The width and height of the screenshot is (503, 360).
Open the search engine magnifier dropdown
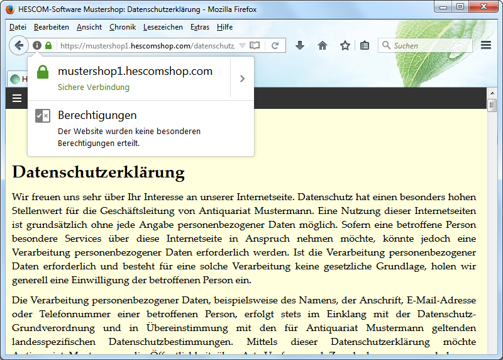[386, 45]
